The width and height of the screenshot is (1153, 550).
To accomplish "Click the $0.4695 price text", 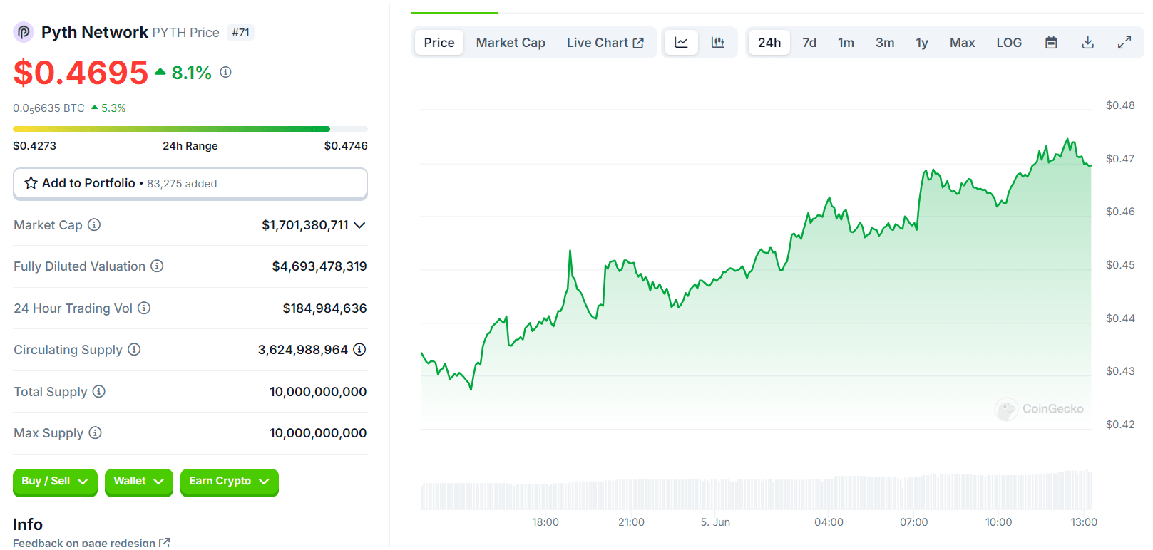I will [81, 73].
